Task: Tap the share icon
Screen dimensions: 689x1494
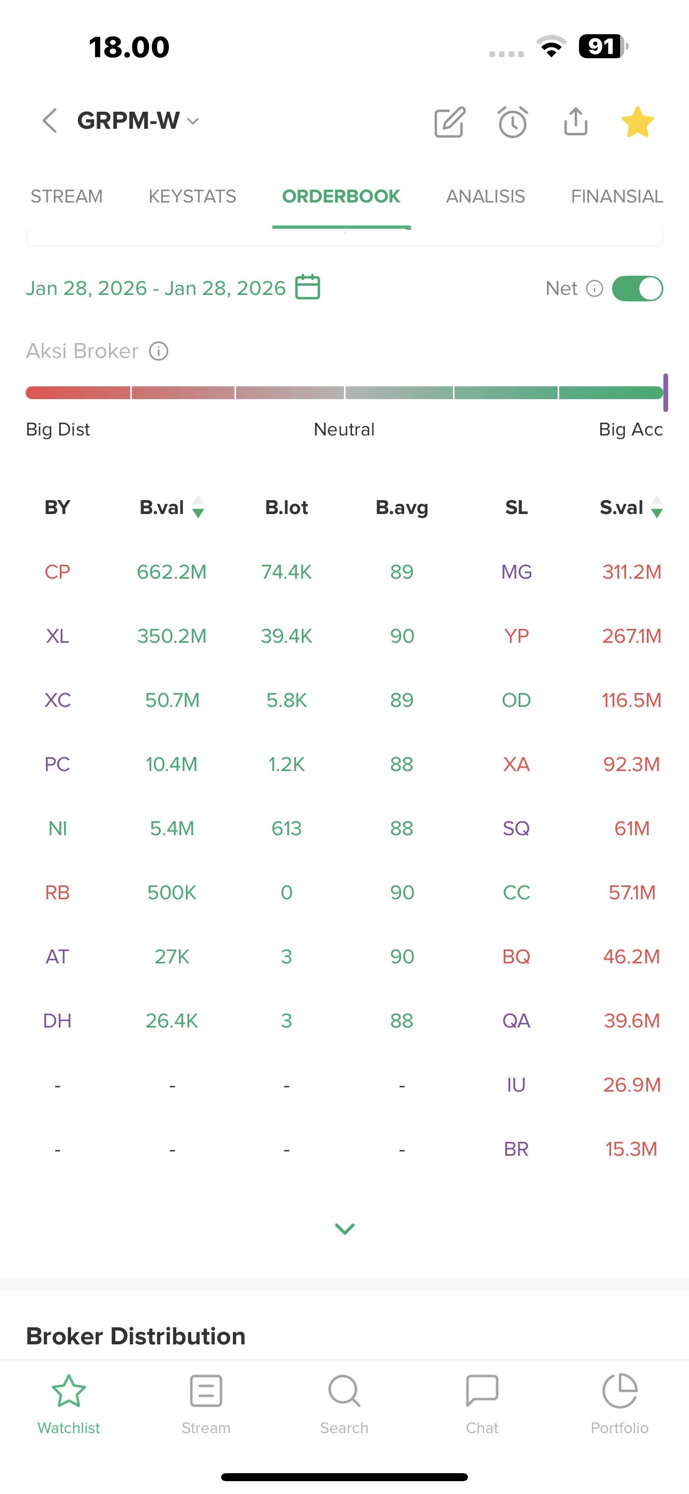Action: click(575, 121)
